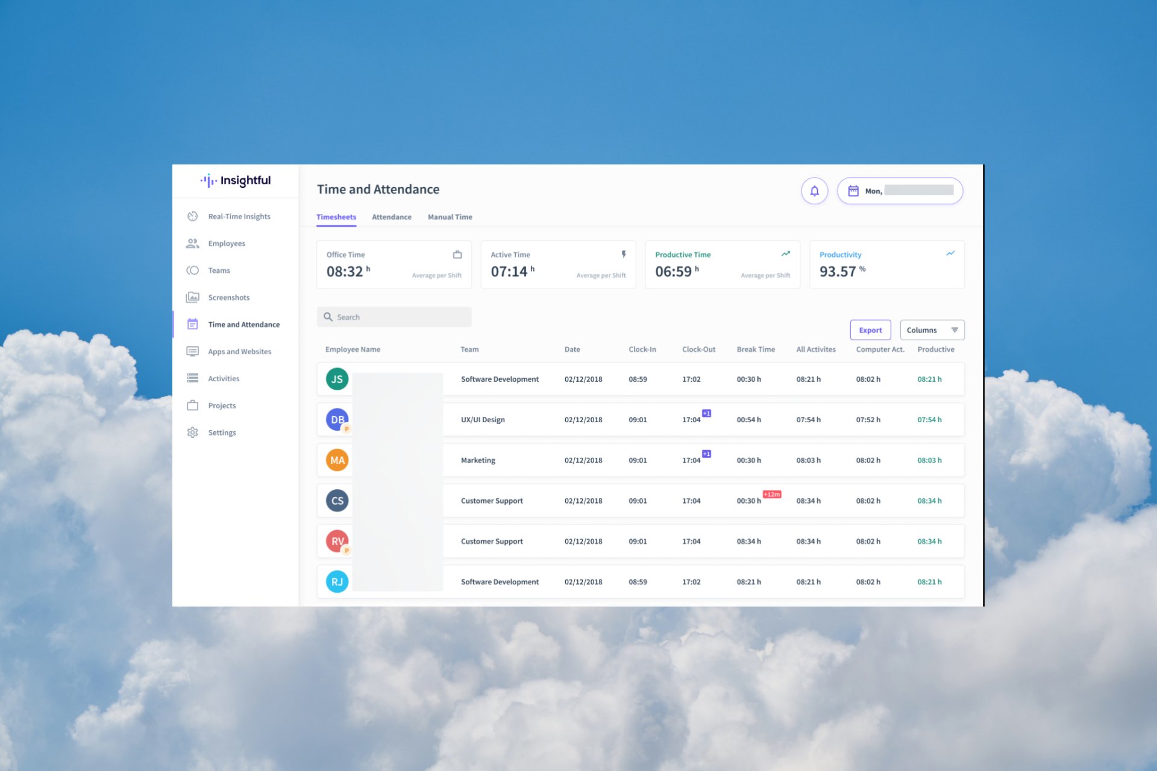
Task: Click the Time and Attendance calendar icon
Action: pyautogui.click(x=193, y=324)
